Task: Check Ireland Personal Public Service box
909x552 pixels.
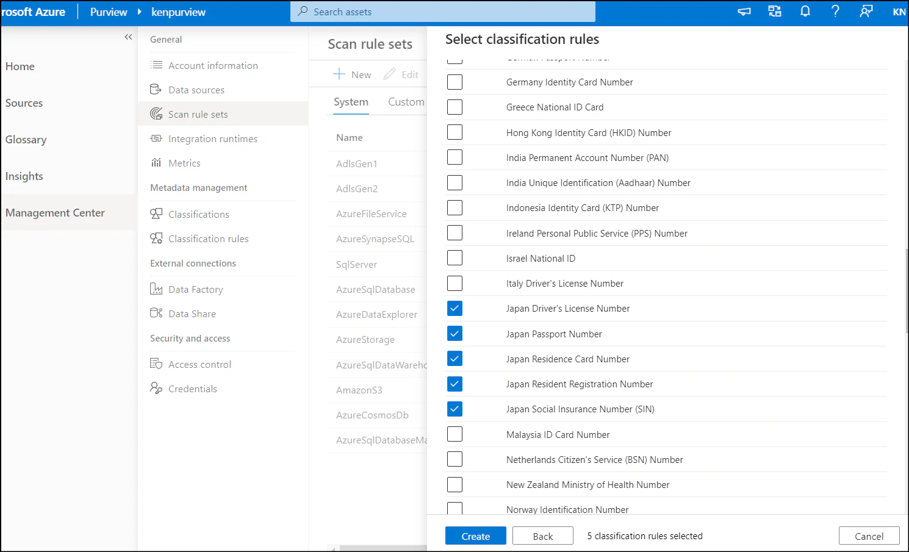Action: 454,233
